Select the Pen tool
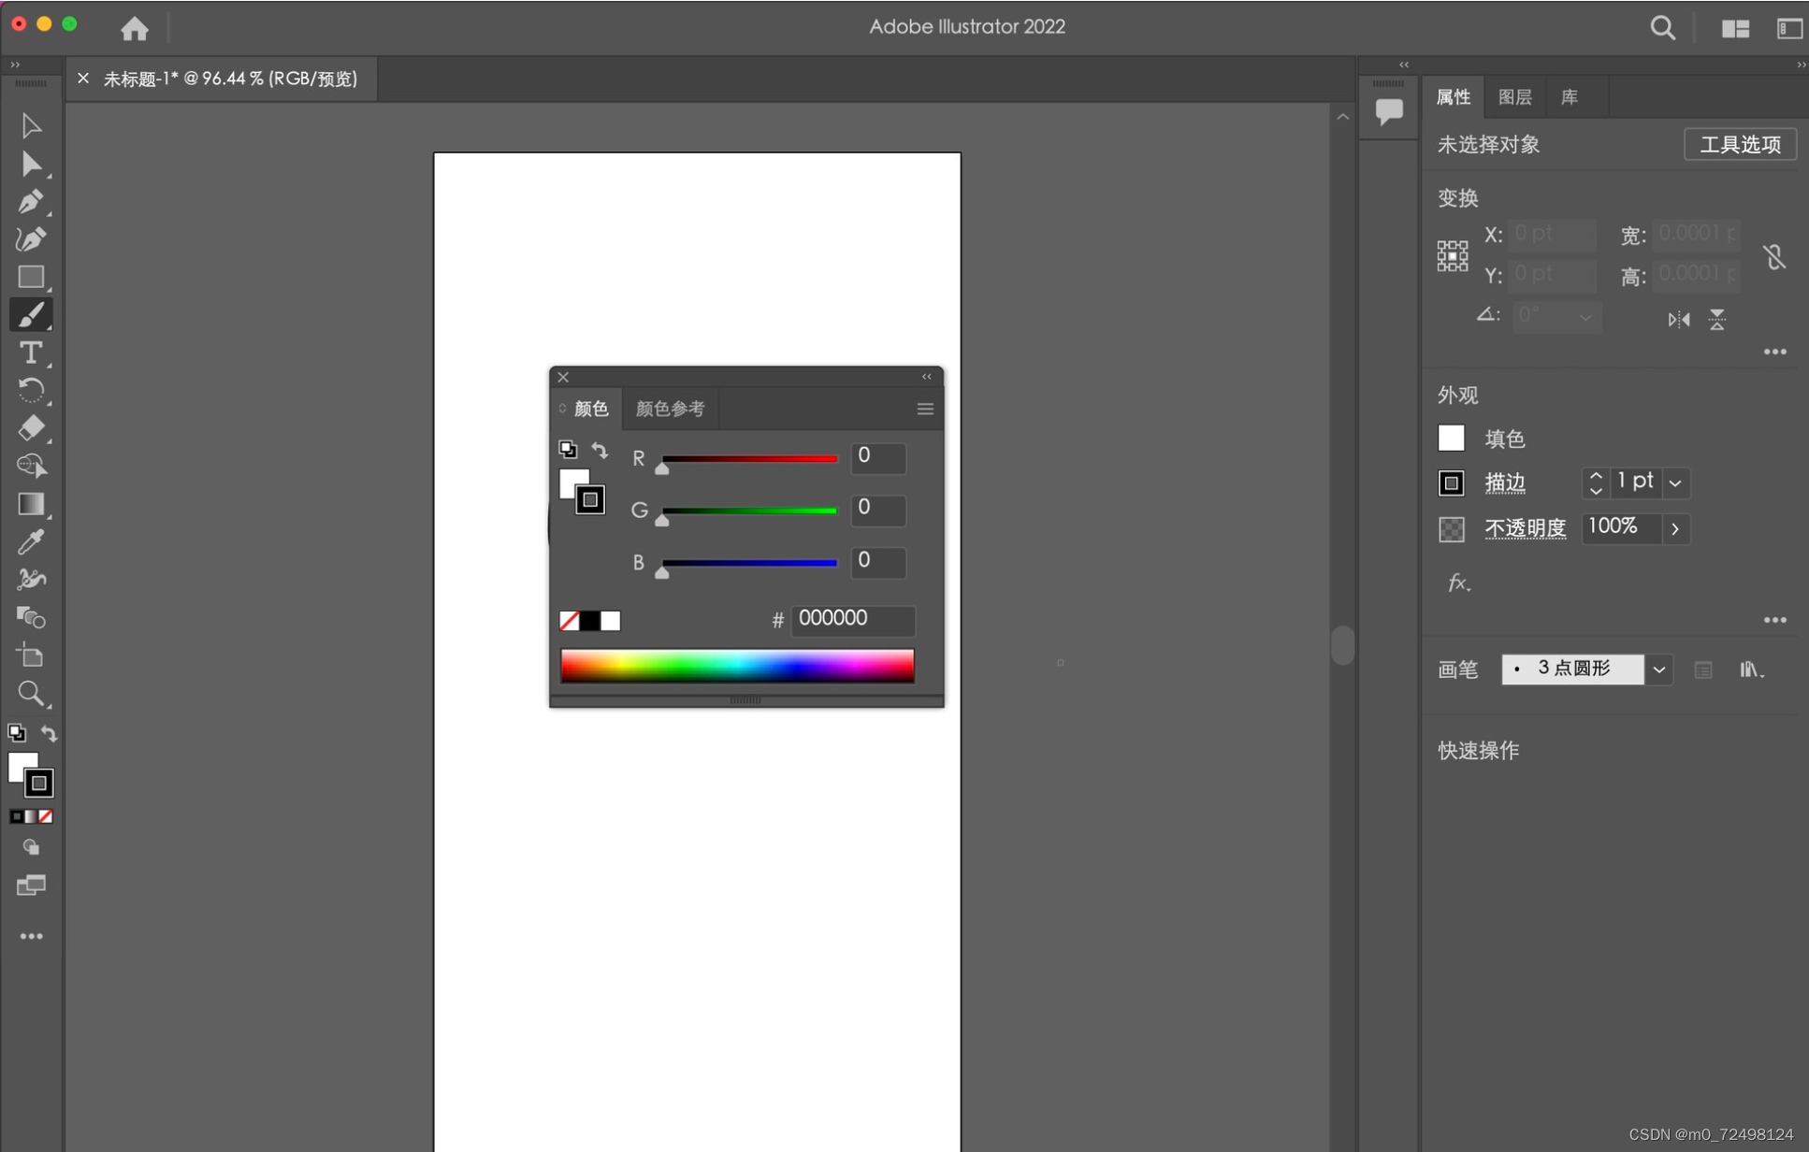This screenshot has width=1809, height=1152. point(30,202)
